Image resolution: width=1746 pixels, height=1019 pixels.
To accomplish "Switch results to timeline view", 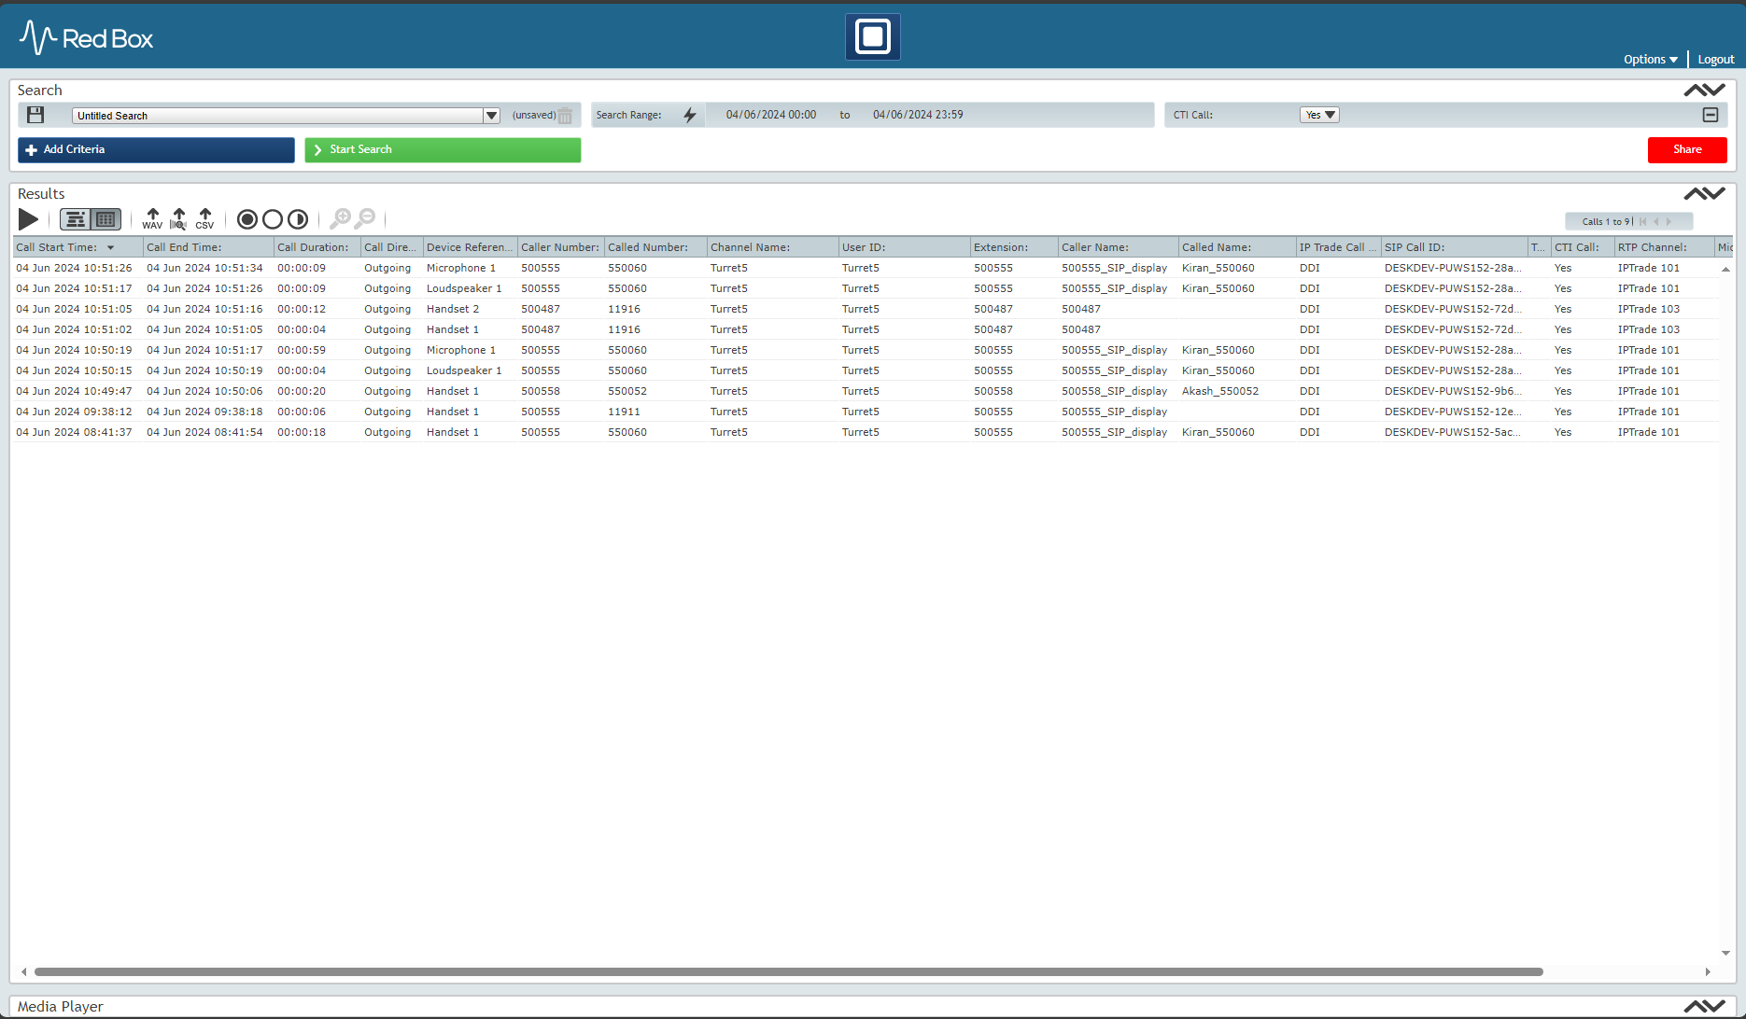I will point(76,219).
